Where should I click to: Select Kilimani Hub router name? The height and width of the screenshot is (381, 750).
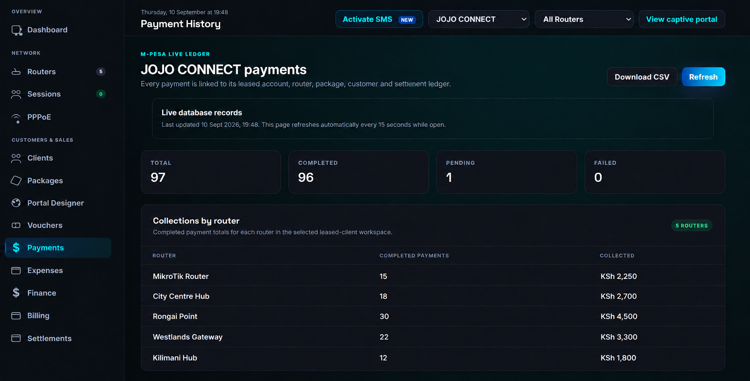(175, 358)
